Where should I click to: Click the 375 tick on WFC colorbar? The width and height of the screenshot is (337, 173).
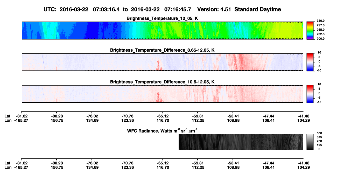(319, 137)
